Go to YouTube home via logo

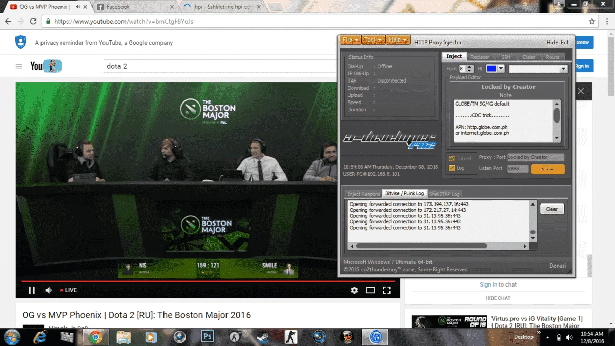tap(46, 66)
